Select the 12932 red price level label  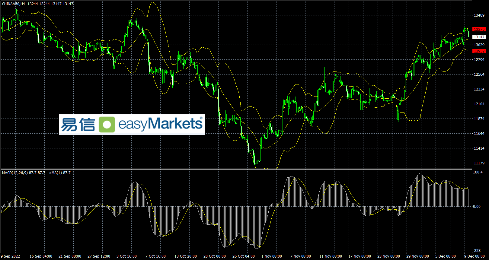pos(479,51)
